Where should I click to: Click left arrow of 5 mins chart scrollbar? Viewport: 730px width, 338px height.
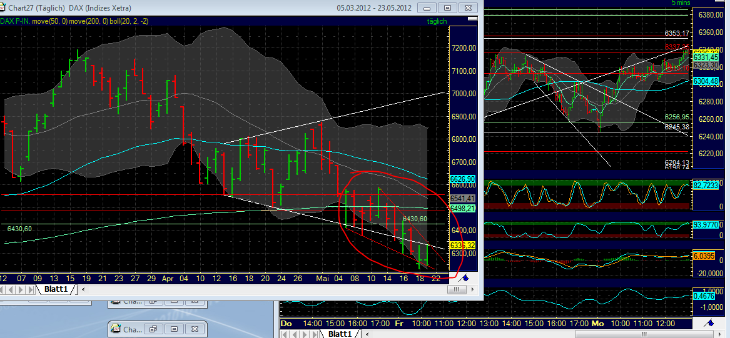(367, 334)
